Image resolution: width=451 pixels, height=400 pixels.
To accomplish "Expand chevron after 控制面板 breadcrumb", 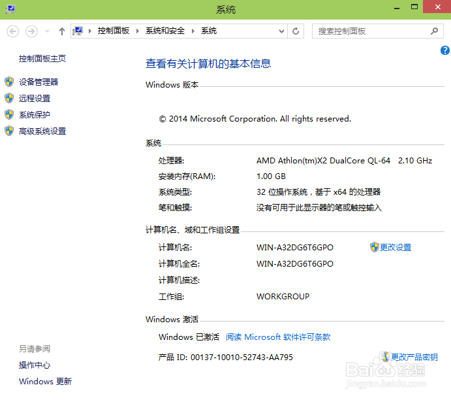I will (138, 31).
